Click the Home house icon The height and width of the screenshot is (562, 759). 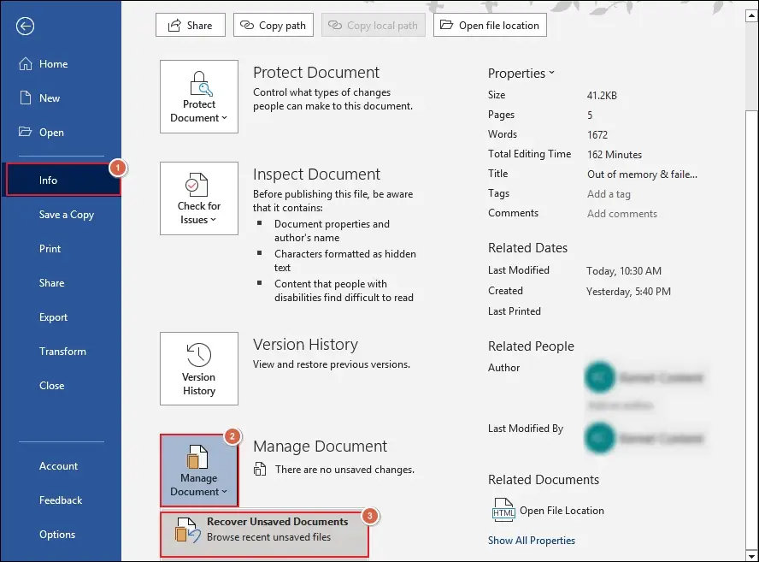click(x=25, y=64)
